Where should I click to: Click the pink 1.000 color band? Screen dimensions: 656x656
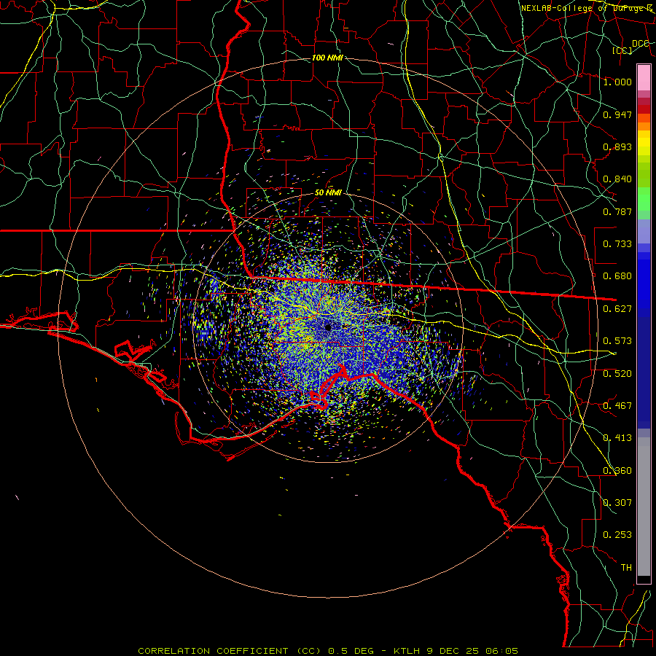644,77
